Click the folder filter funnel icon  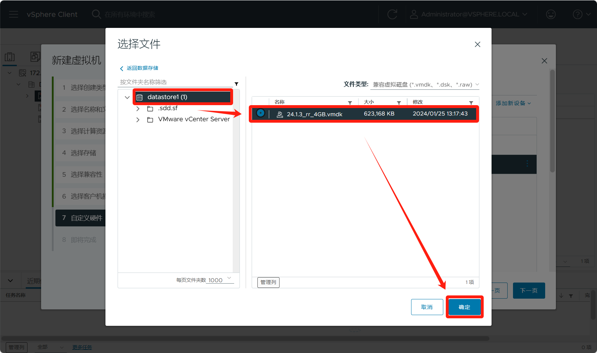[x=236, y=84]
